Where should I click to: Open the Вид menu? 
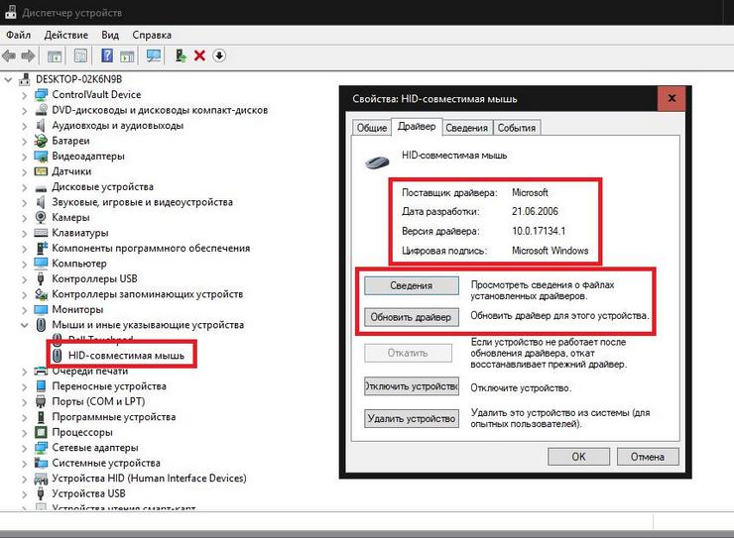pos(110,35)
